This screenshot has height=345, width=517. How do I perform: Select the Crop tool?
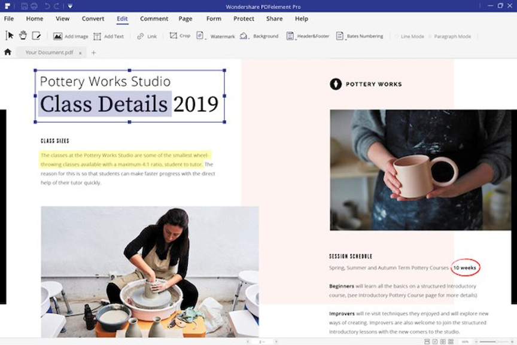coord(180,36)
